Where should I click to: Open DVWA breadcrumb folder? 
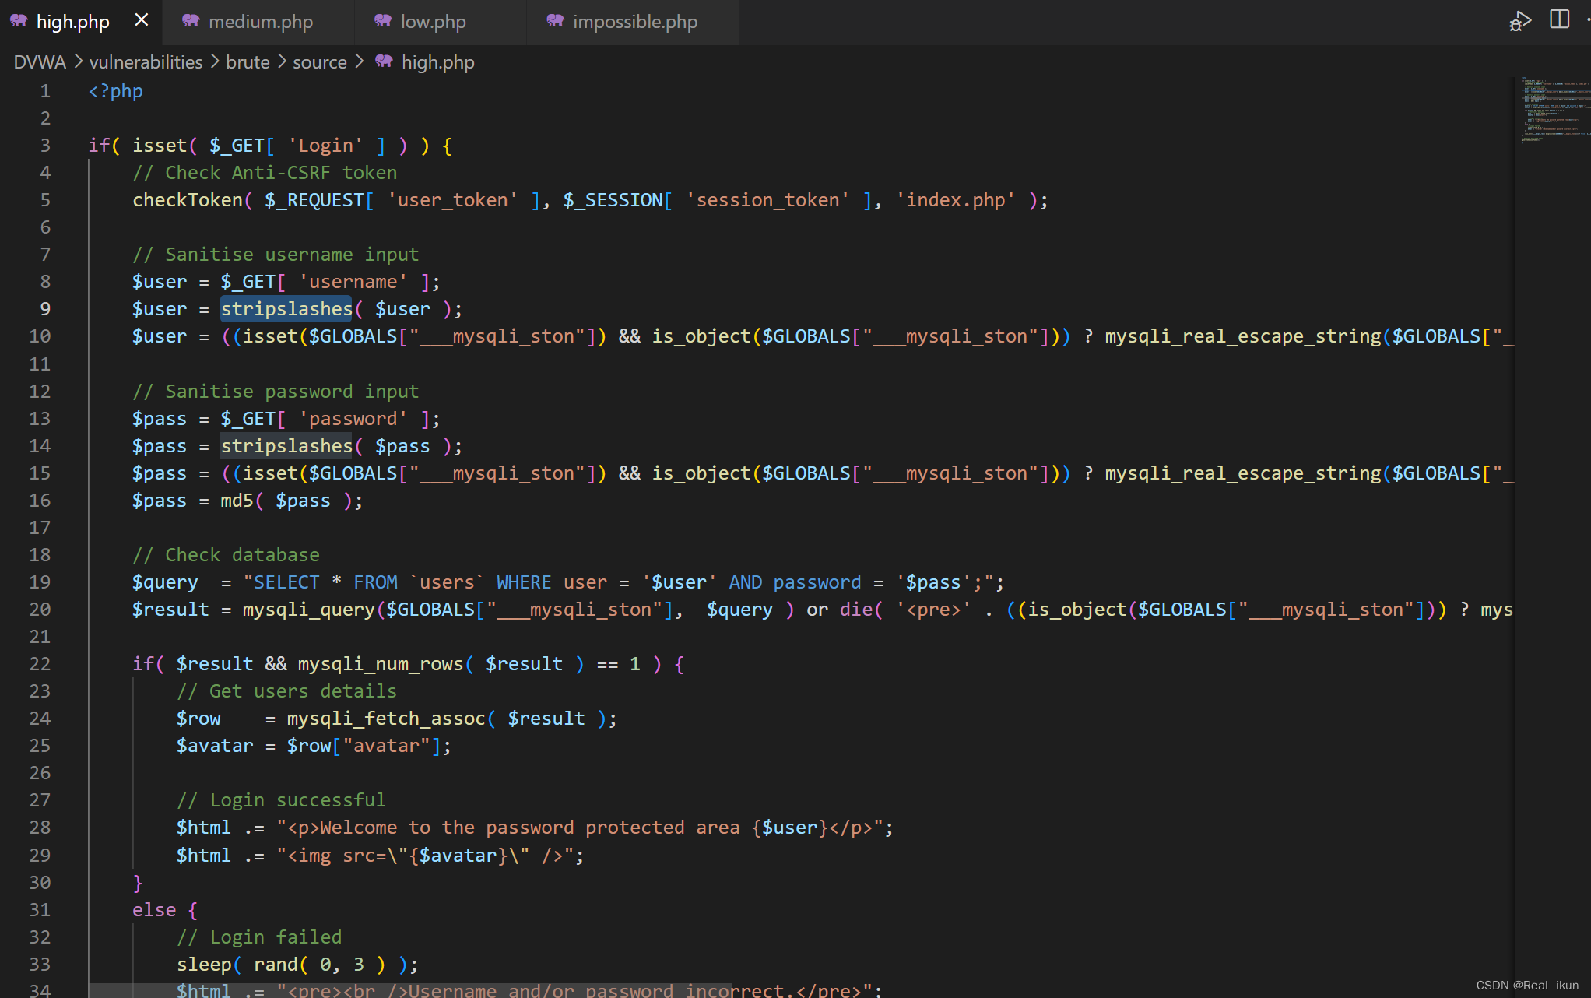pos(40,62)
